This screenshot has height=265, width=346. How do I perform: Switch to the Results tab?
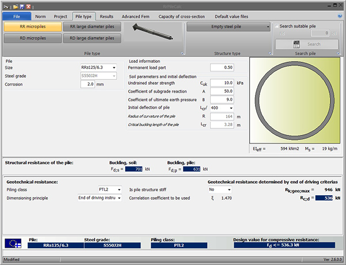[106, 16]
